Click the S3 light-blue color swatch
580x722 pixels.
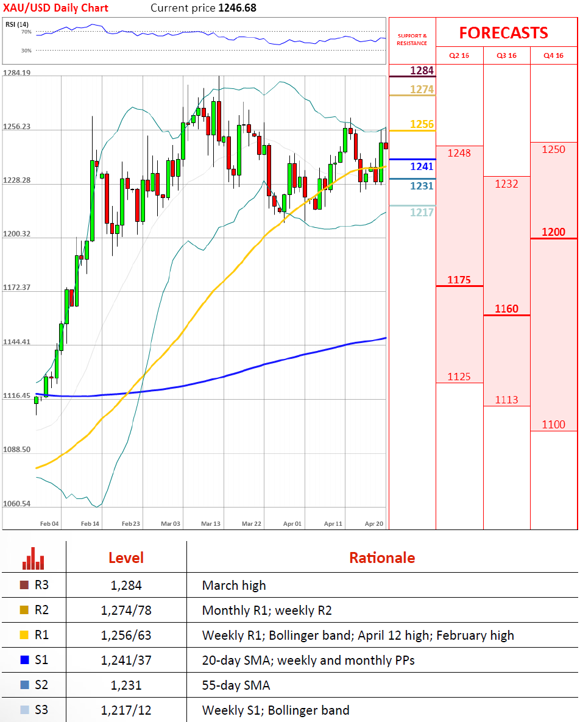(x=24, y=710)
